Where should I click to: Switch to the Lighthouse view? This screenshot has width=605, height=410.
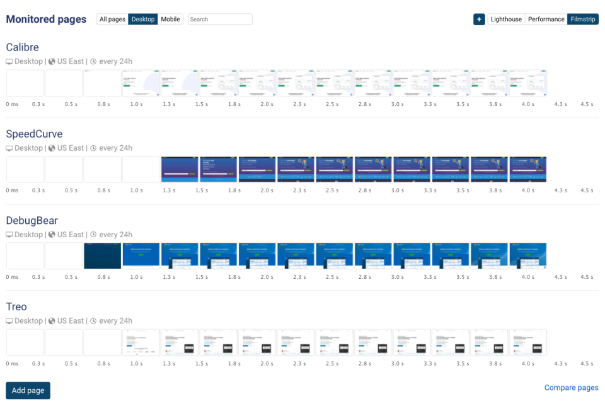click(x=506, y=19)
